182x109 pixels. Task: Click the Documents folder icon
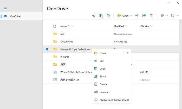pos(55,42)
